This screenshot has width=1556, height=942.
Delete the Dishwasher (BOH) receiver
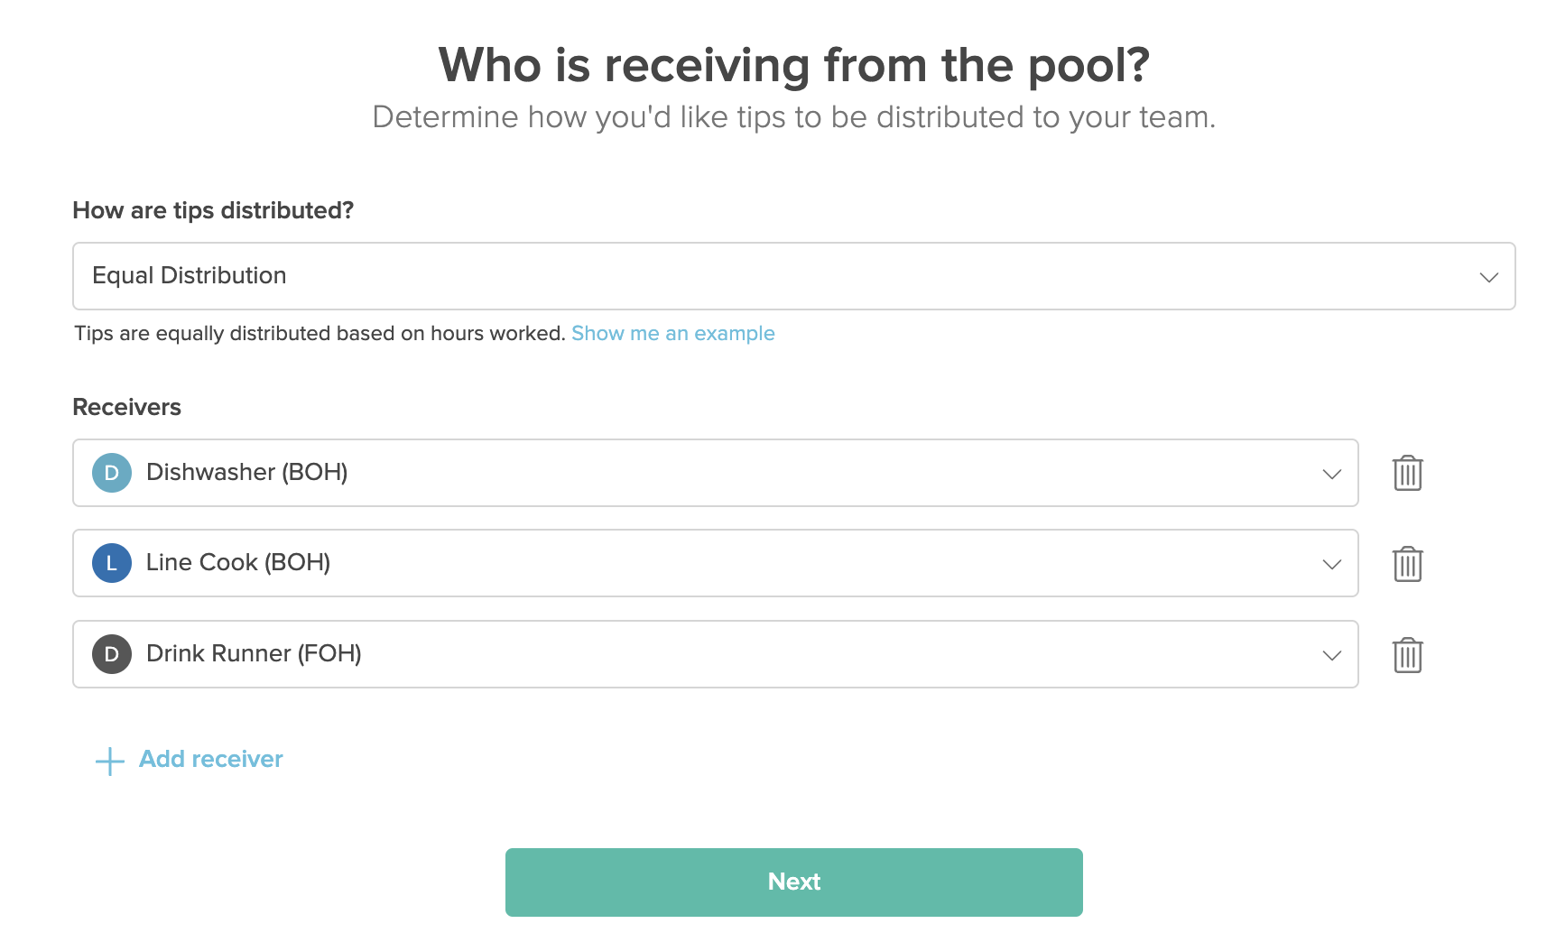(x=1406, y=473)
